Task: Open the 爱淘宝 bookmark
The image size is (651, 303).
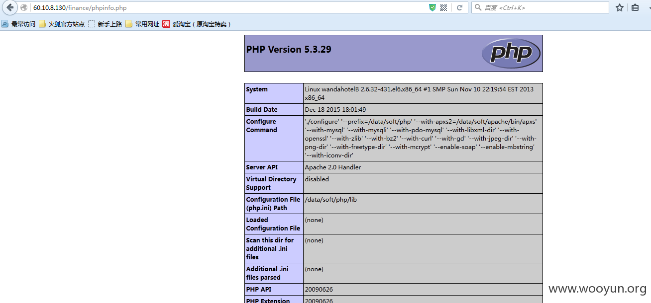Action: (x=197, y=24)
